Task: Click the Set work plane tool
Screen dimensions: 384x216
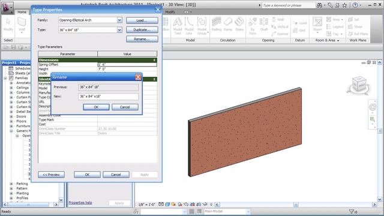Action: tap(353, 19)
